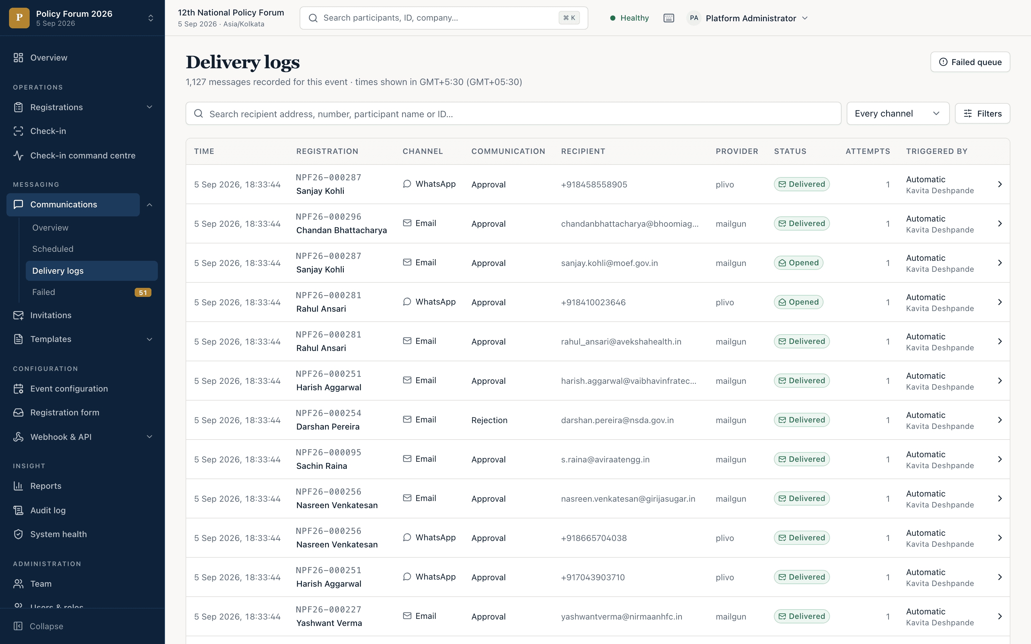Click the Check-in command centre pulse icon
Image resolution: width=1031 pixels, height=644 pixels.
[x=18, y=156]
